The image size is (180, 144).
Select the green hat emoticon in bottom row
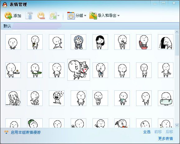(x=35, y=123)
